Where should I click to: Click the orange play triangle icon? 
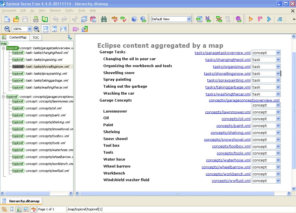point(251,19)
